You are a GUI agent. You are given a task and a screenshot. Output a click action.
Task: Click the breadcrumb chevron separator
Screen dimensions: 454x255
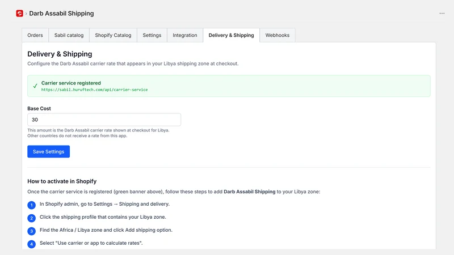point(26,14)
